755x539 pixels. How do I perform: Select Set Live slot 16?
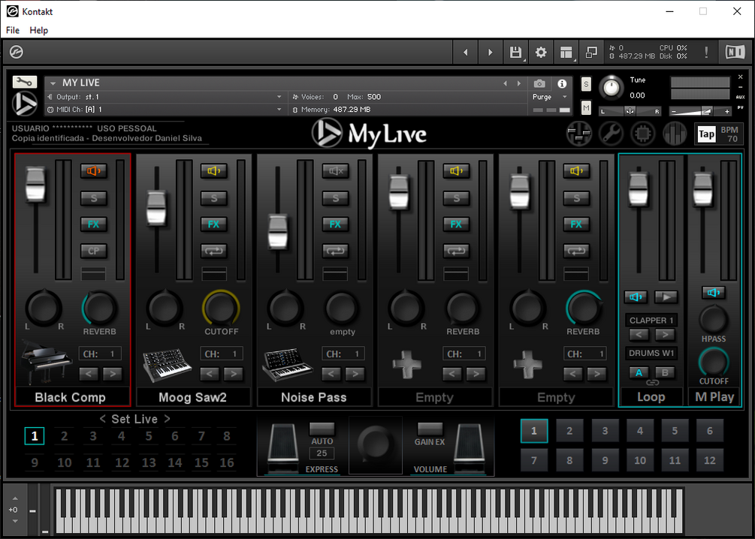point(227,462)
